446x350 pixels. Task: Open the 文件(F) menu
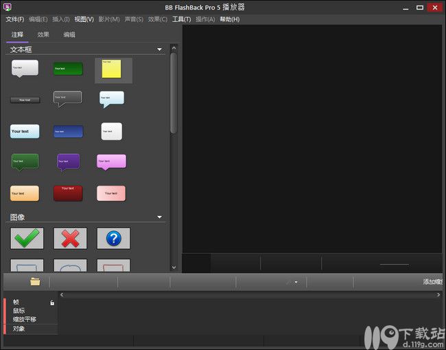pyautogui.click(x=15, y=19)
